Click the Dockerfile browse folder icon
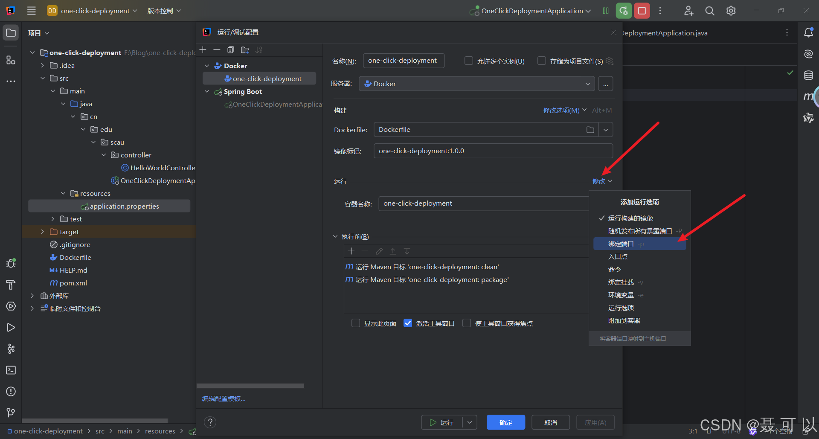Image resolution: width=819 pixels, height=439 pixels. coord(590,130)
